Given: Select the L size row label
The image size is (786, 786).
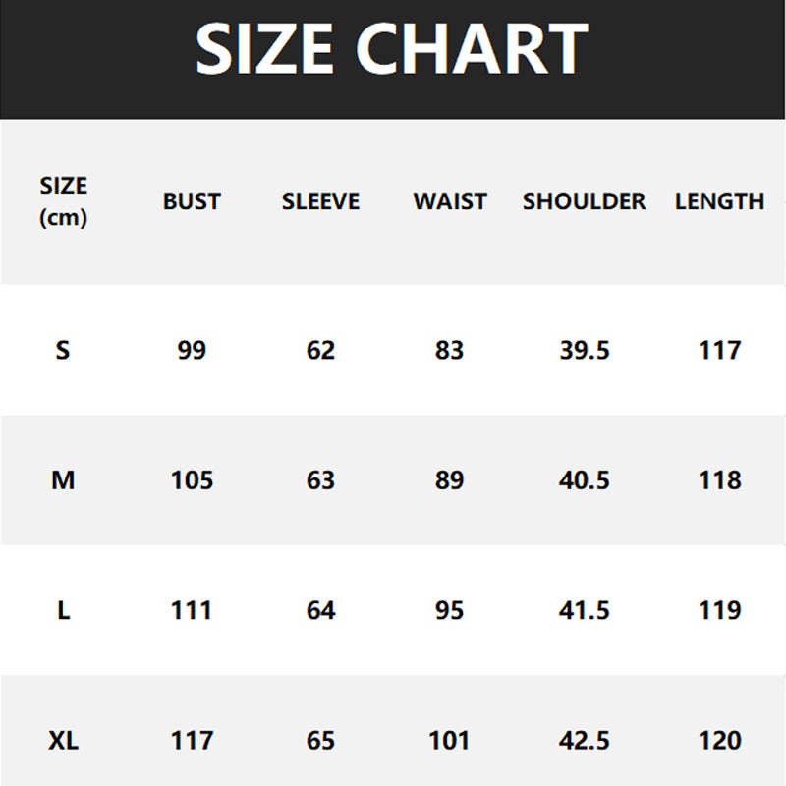Looking at the screenshot, I should (x=63, y=610).
